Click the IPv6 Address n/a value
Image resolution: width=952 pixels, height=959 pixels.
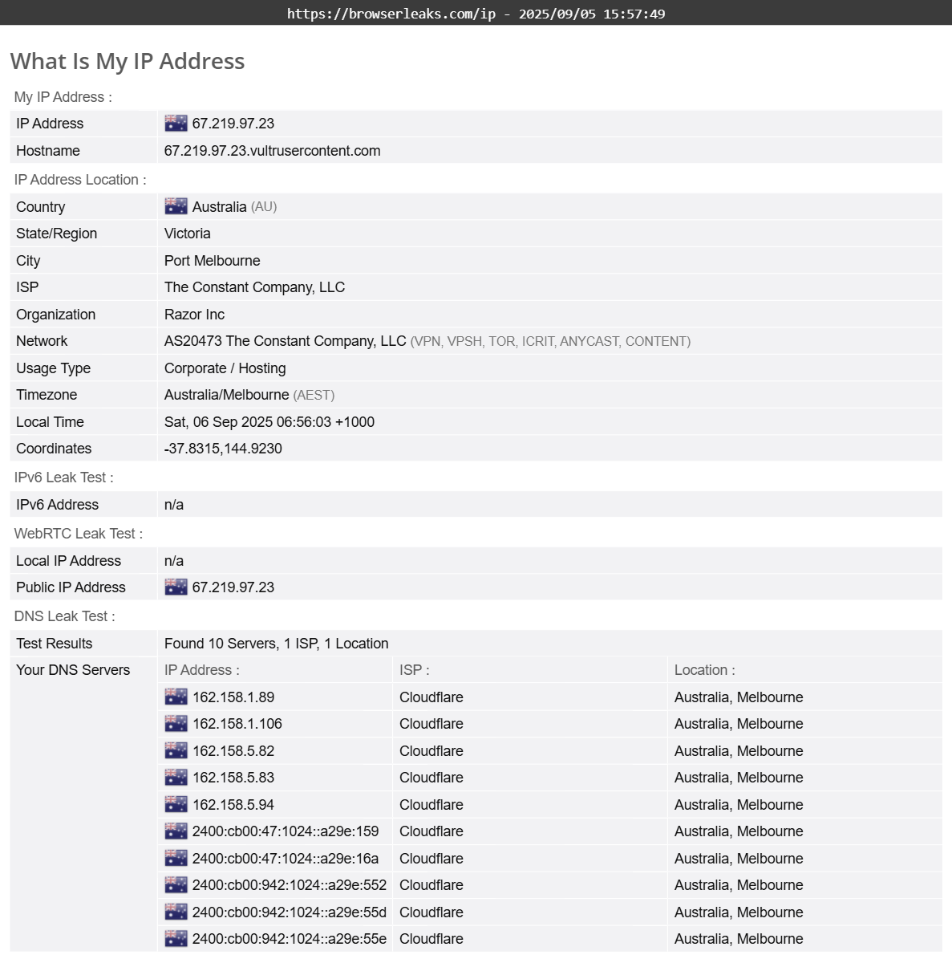click(x=173, y=506)
